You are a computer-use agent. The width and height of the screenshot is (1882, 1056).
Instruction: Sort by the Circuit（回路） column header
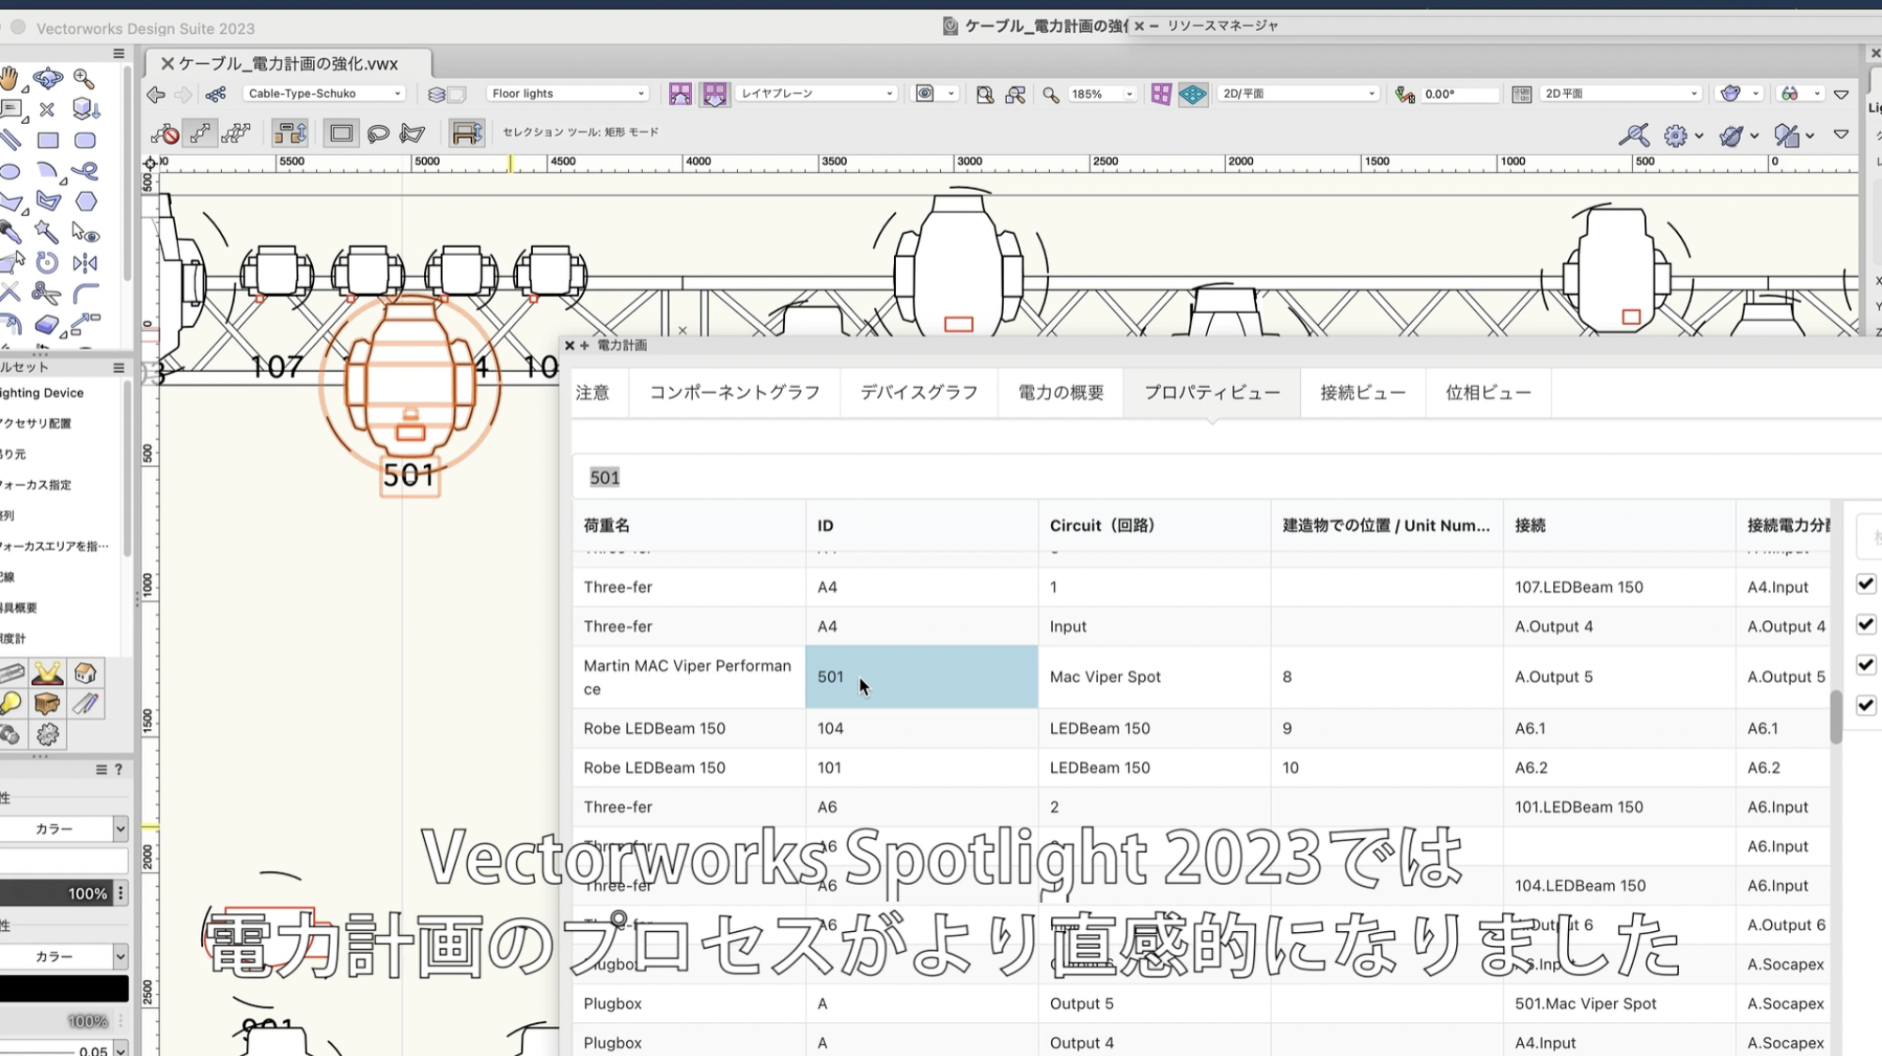coord(1154,525)
